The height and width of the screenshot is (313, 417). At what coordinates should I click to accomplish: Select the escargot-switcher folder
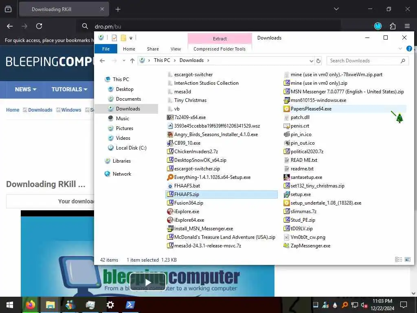coord(193,75)
